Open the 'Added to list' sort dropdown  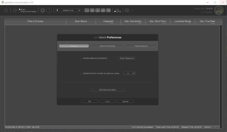[68, 10]
